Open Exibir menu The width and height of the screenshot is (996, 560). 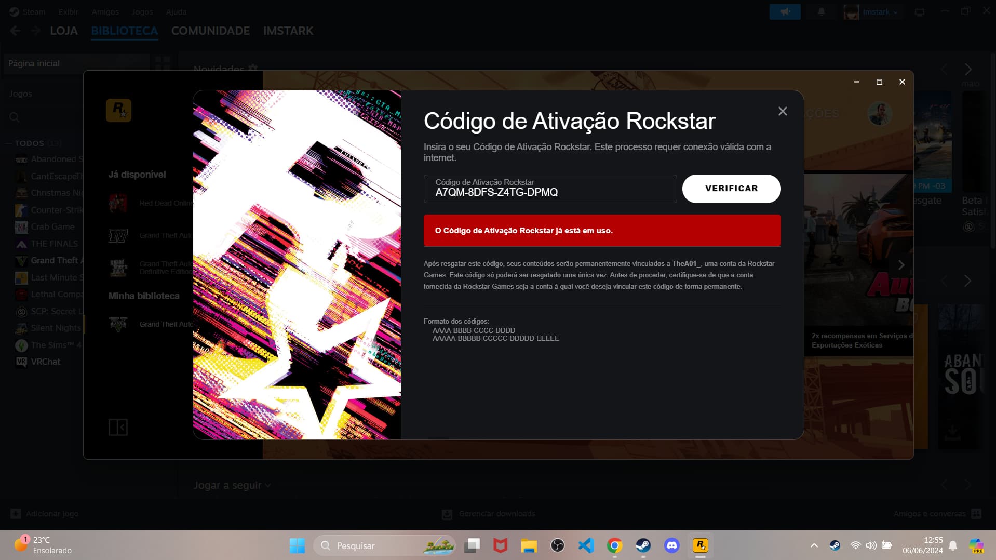68,11
